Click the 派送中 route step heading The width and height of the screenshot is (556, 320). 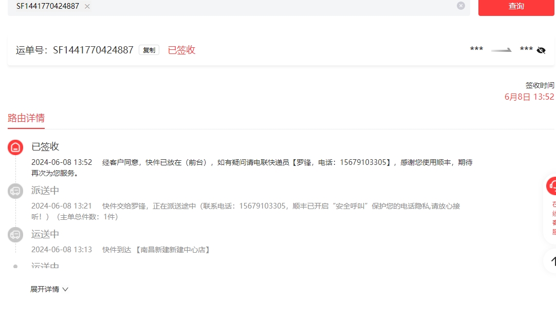(x=45, y=190)
